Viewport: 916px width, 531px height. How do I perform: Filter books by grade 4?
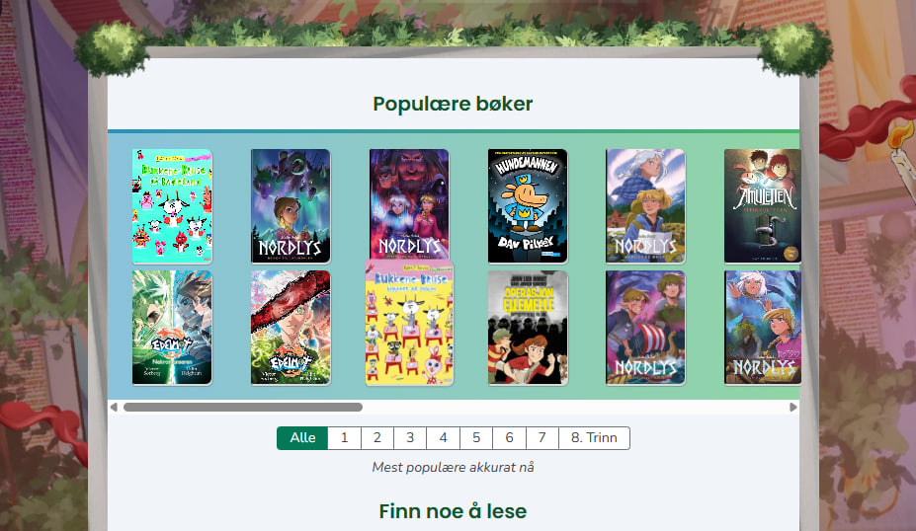(444, 438)
